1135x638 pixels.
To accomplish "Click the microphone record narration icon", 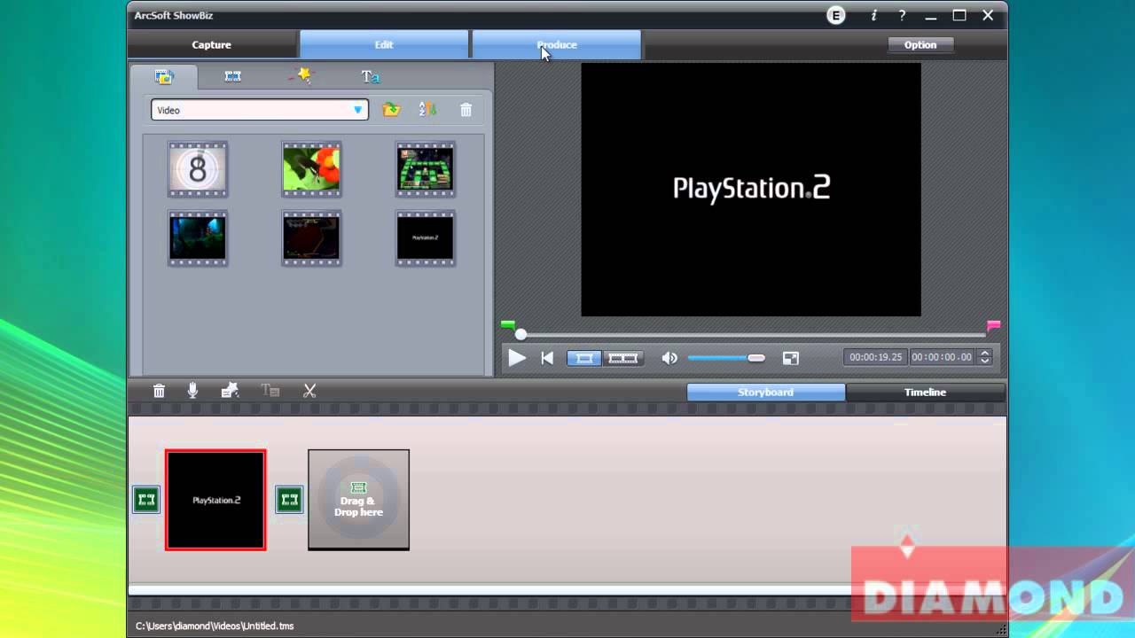I will coord(192,391).
